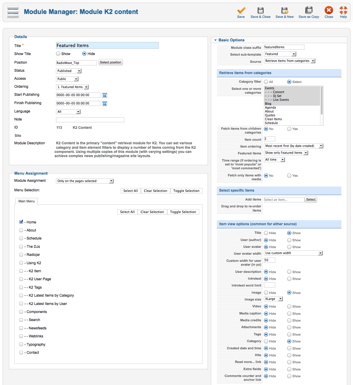Screen dimensions: 353x385
Task: Select the Quotes category in list
Action: [x=292, y=115]
